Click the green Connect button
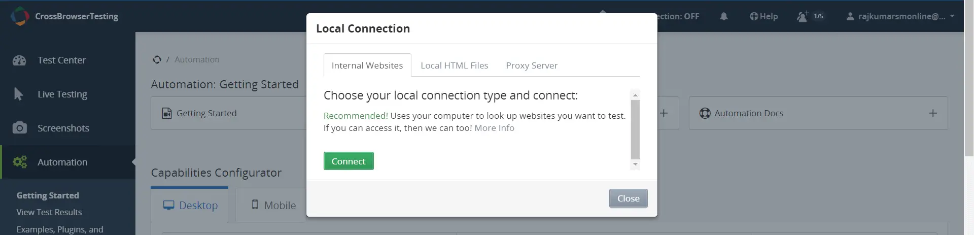This screenshot has width=974, height=235. [349, 161]
